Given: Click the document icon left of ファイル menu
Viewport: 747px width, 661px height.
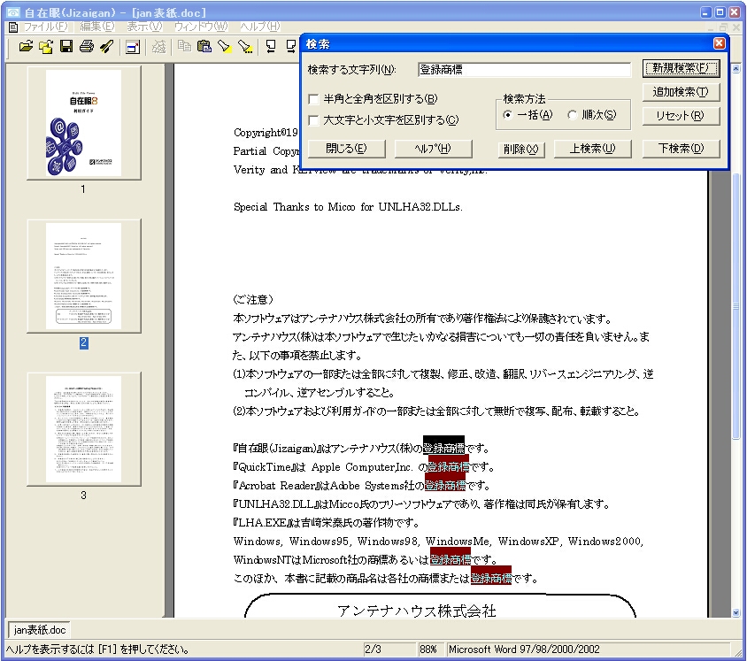Looking at the screenshot, I should (x=13, y=27).
